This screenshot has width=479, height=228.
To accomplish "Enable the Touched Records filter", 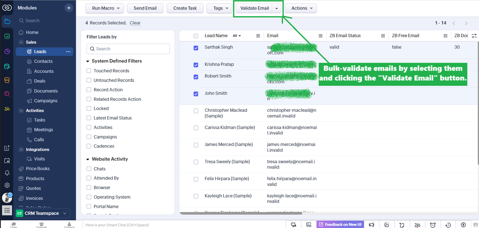I will point(89,71).
